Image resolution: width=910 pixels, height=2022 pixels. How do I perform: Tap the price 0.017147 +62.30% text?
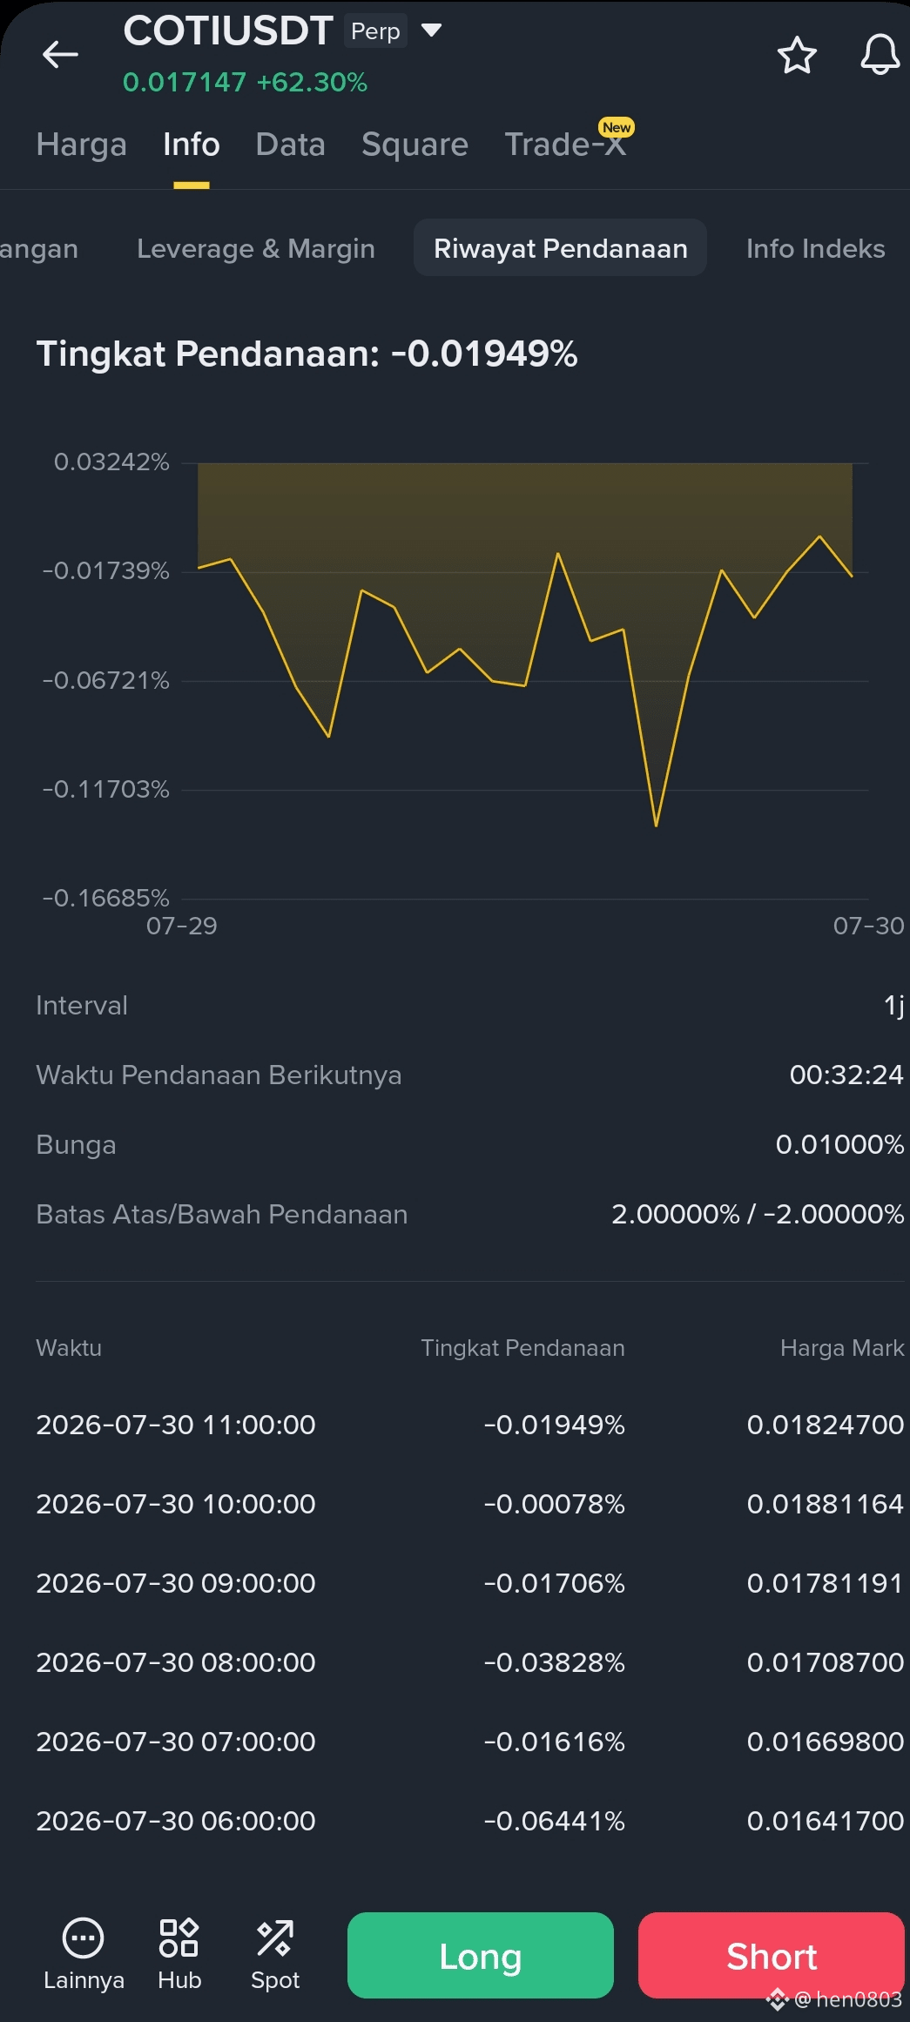[x=245, y=83]
